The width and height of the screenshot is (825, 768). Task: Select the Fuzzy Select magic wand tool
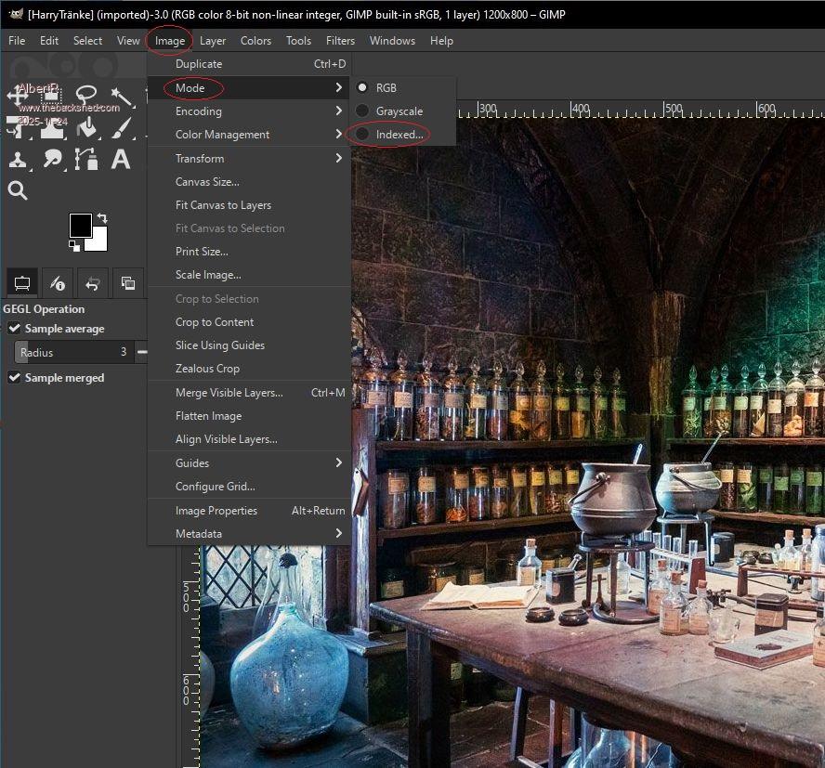(x=121, y=96)
